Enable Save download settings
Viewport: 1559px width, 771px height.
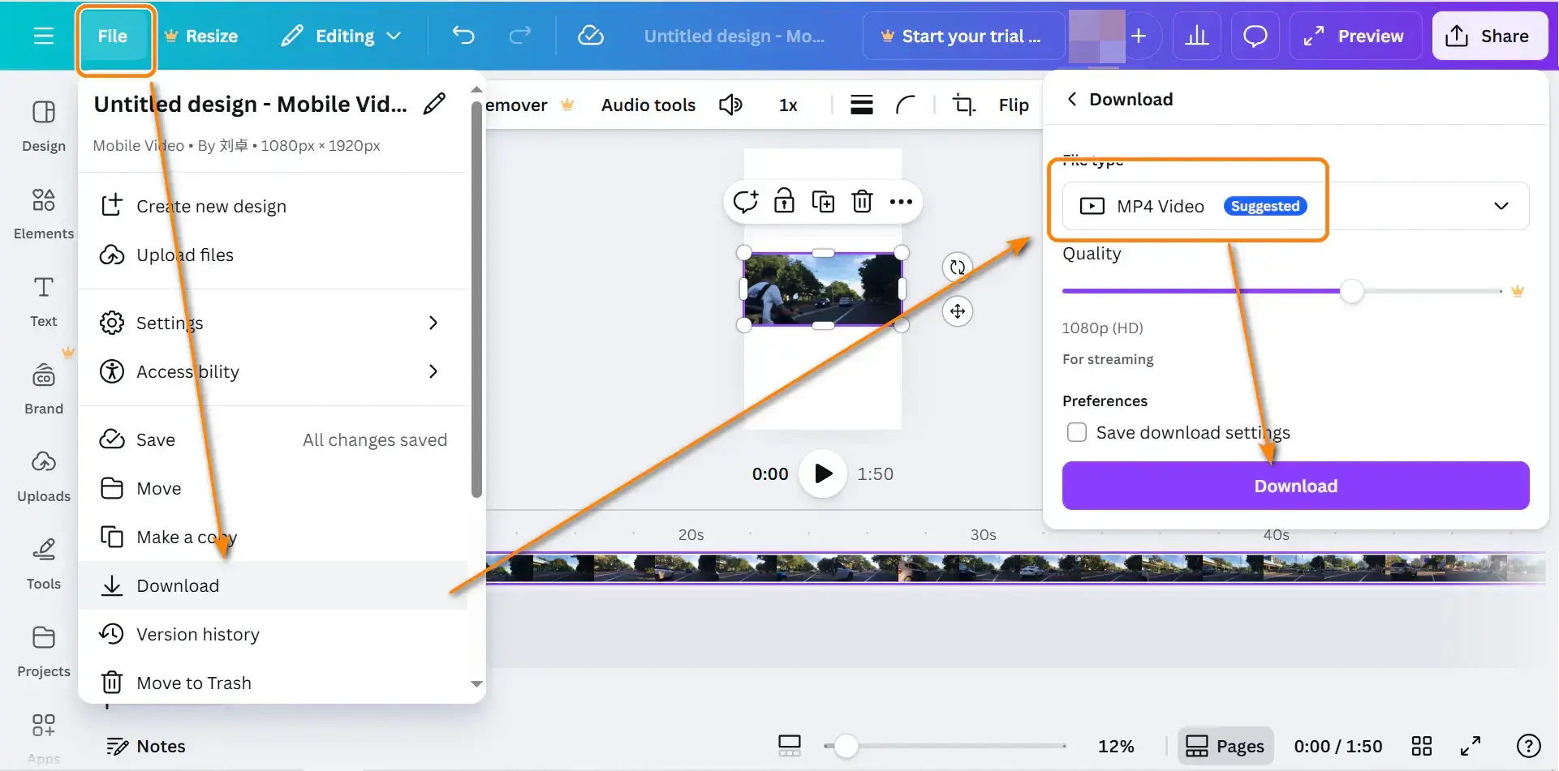coord(1076,432)
